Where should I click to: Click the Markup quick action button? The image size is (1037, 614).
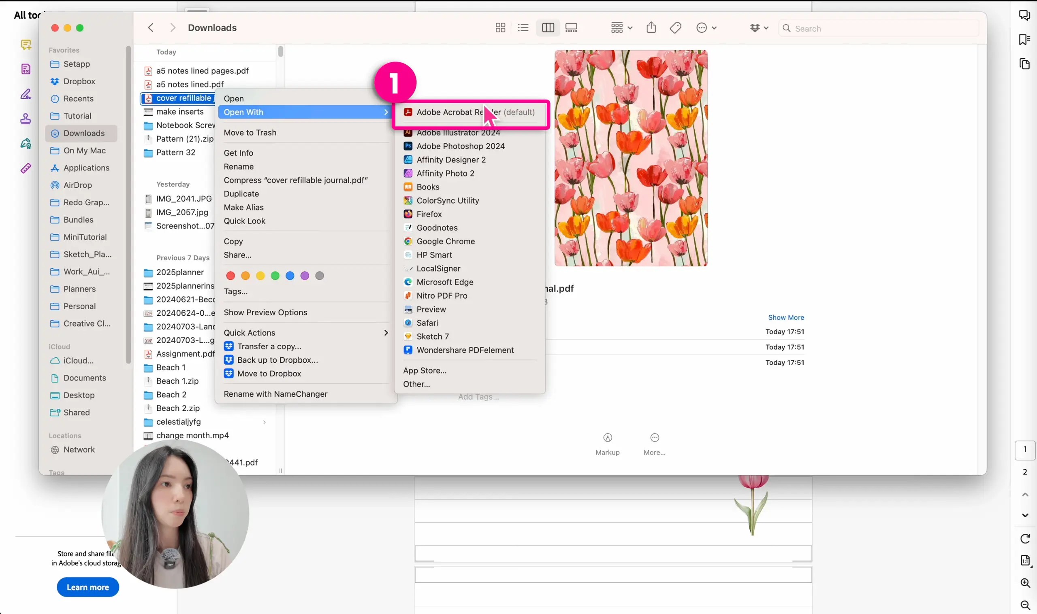click(607, 444)
